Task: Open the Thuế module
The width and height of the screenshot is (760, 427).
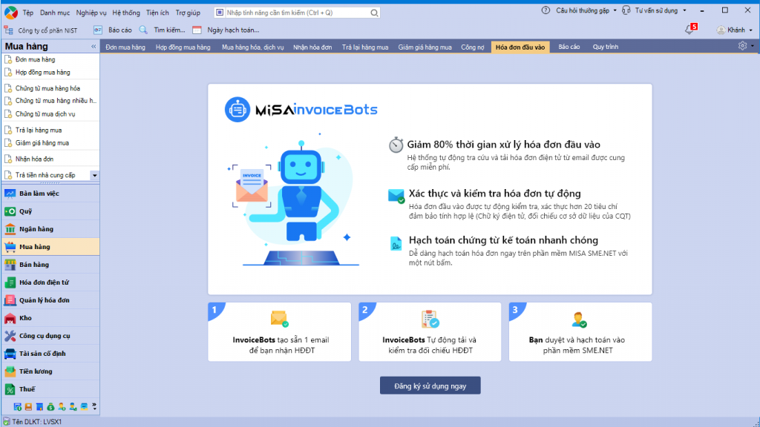Action: pyautogui.click(x=50, y=389)
